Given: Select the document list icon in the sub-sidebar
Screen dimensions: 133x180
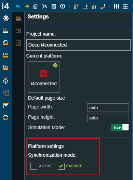Looking at the screenshot, I should click(18, 42).
